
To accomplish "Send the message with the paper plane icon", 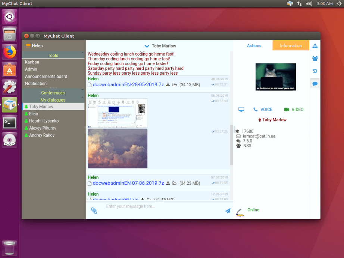I will tap(228, 210).
